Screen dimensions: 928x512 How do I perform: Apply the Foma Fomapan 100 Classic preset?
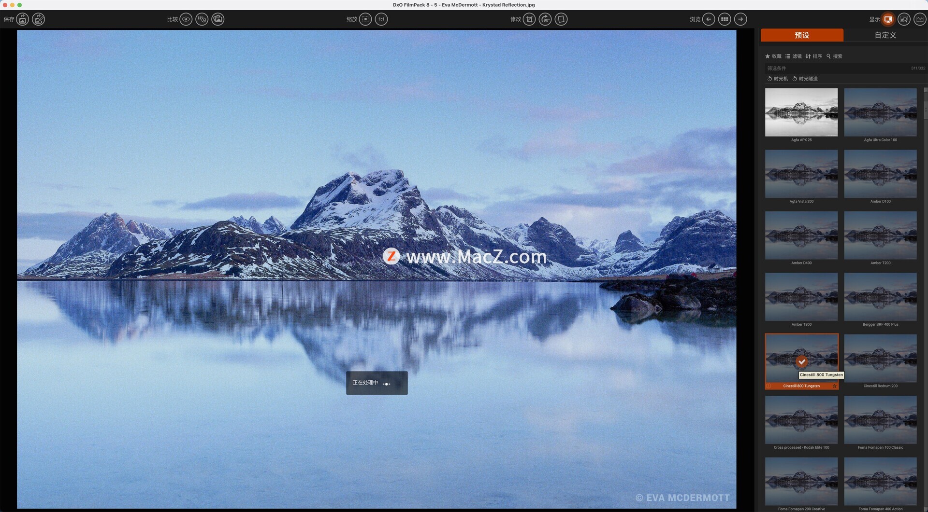(880, 420)
